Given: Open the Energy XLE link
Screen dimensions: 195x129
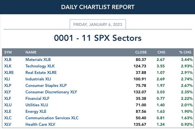Looking at the screenshot, I should 36,111.
